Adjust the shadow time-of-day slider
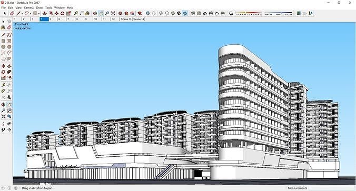Screen dimensions: 356x191 [278, 13]
